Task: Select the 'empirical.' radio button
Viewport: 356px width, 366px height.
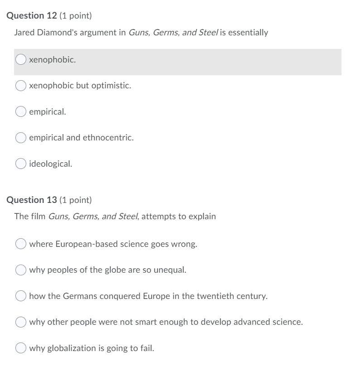Action: pos(20,111)
